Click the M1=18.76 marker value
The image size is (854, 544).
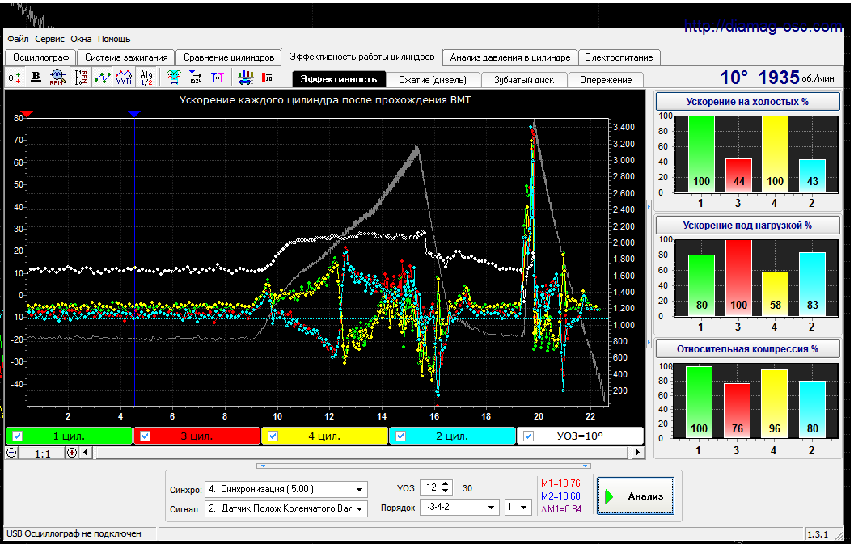point(560,483)
